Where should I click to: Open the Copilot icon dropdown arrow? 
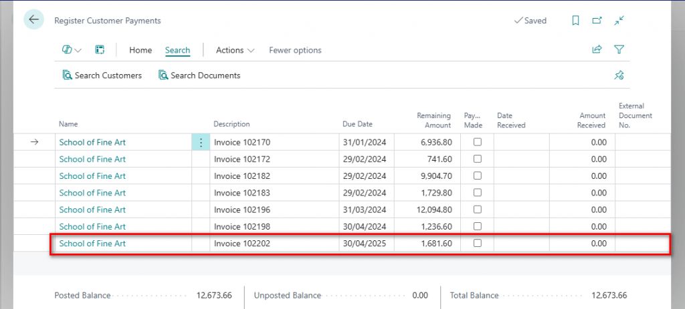pos(78,51)
